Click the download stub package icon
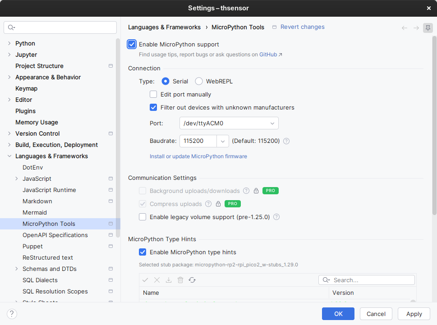Image resolution: width=437 pixels, height=325 pixels. 169,280
